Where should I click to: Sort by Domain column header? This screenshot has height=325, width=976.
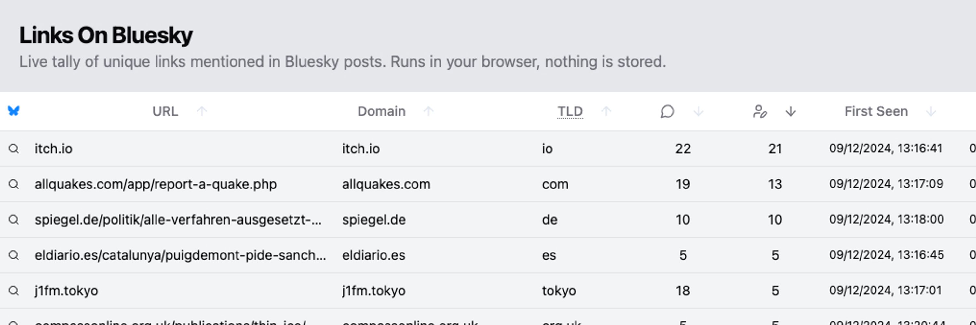[381, 111]
